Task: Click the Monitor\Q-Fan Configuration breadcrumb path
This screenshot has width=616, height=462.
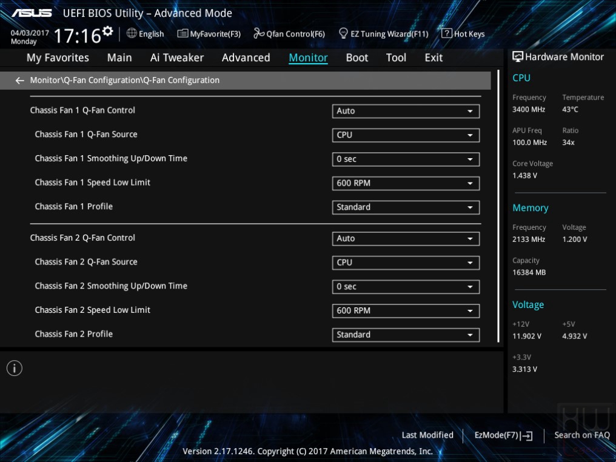Action: (x=125, y=80)
